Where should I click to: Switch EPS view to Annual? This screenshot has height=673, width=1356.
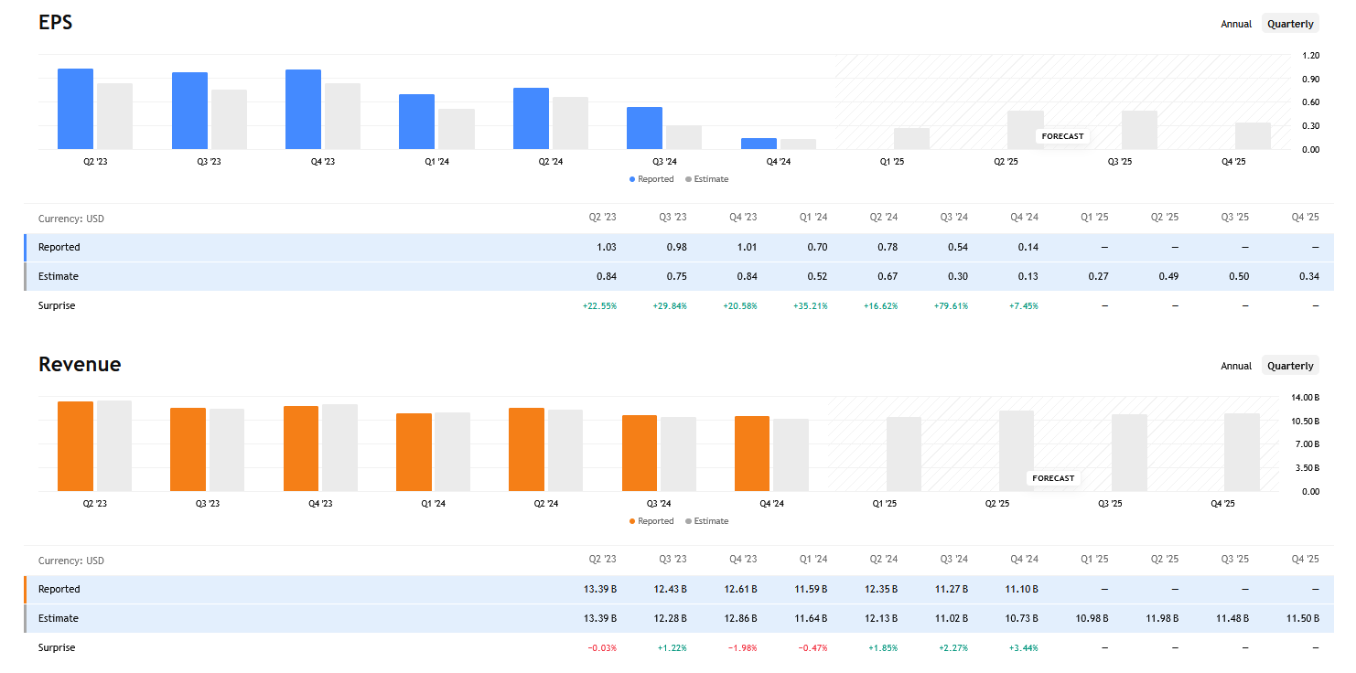coord(1235,23)
